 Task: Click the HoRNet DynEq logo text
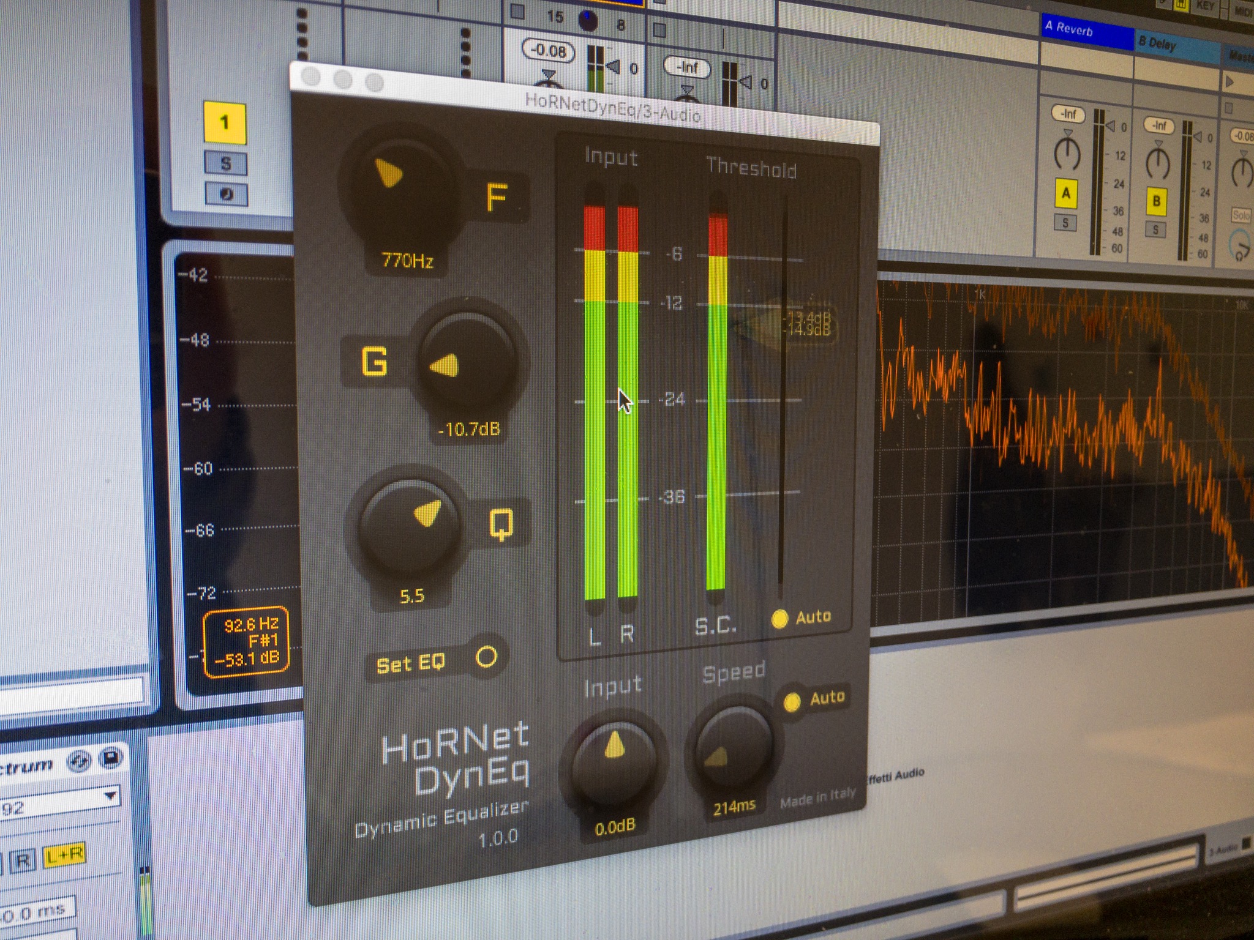pos(456,758)
